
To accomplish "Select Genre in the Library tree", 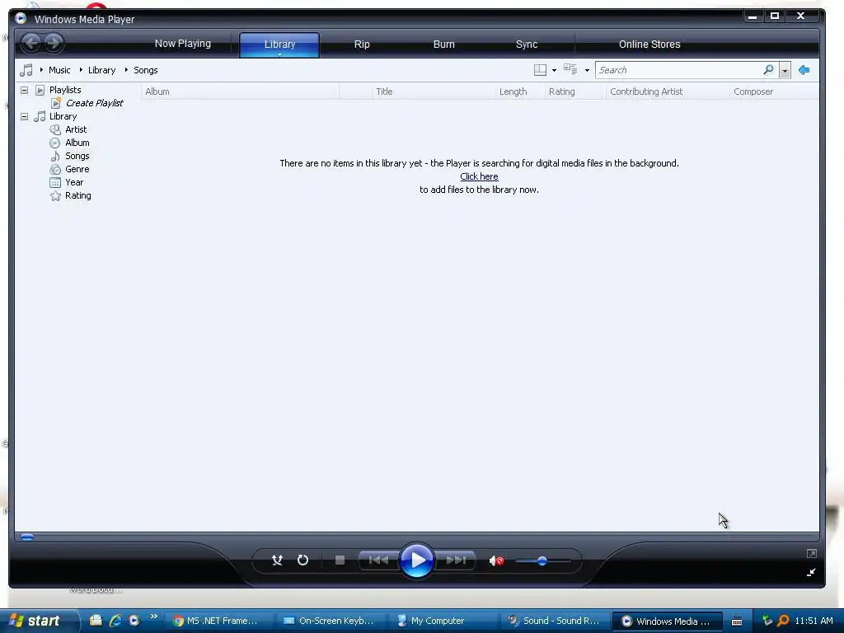I will (77, 169).
